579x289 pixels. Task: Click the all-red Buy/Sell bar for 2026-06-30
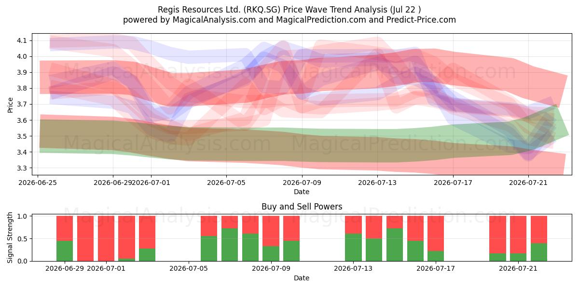[x=85, y=238]
